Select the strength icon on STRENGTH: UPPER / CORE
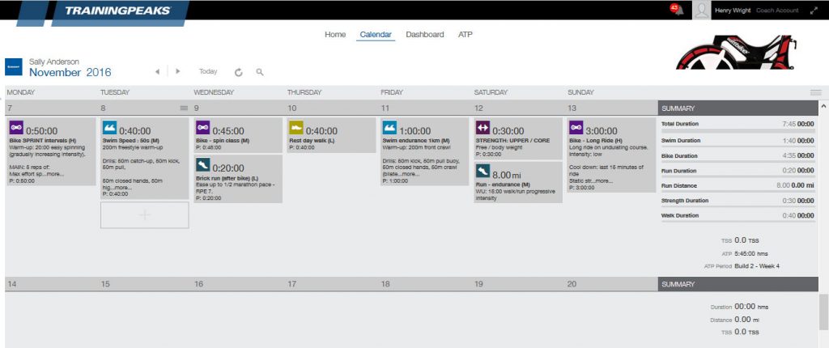Viewport: 829px width, 348px height. (x=483, y=128)
